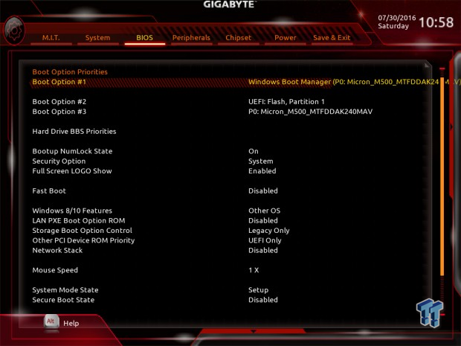Click the 07/30/2016 date display
The width and height of the screenshot is (461, 346).
click(x=396, y=18)
